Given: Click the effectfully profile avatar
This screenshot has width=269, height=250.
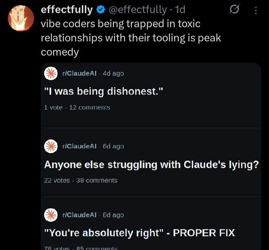Looking at the screenshot, I should (21, 18).
